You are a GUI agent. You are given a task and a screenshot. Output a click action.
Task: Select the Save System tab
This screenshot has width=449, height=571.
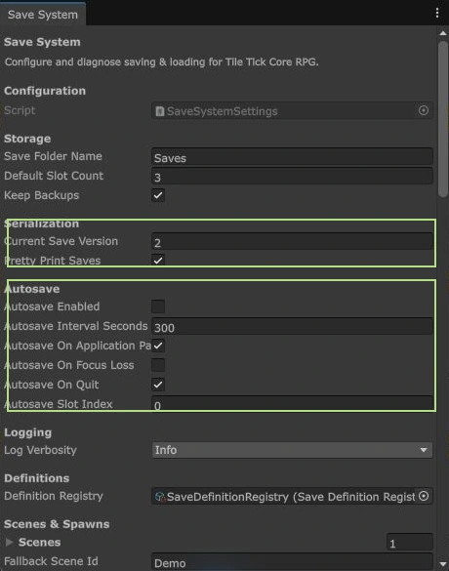point(43,15)
